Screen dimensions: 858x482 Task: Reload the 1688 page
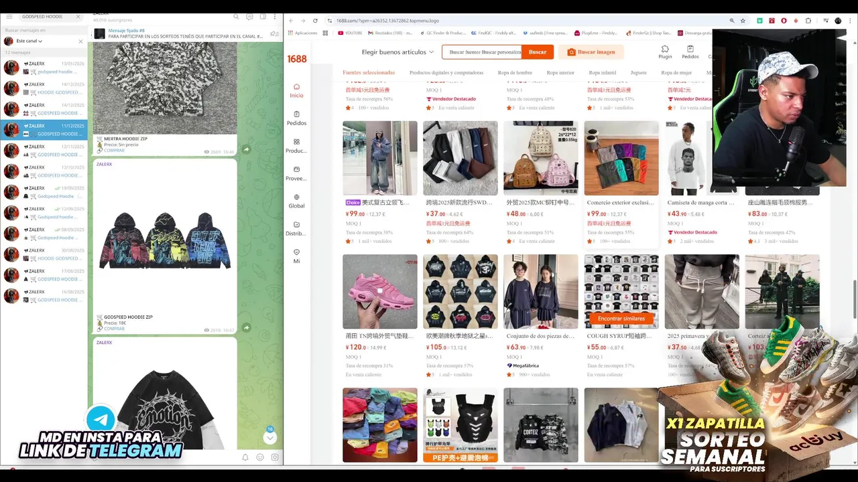(x=315, y=21)
